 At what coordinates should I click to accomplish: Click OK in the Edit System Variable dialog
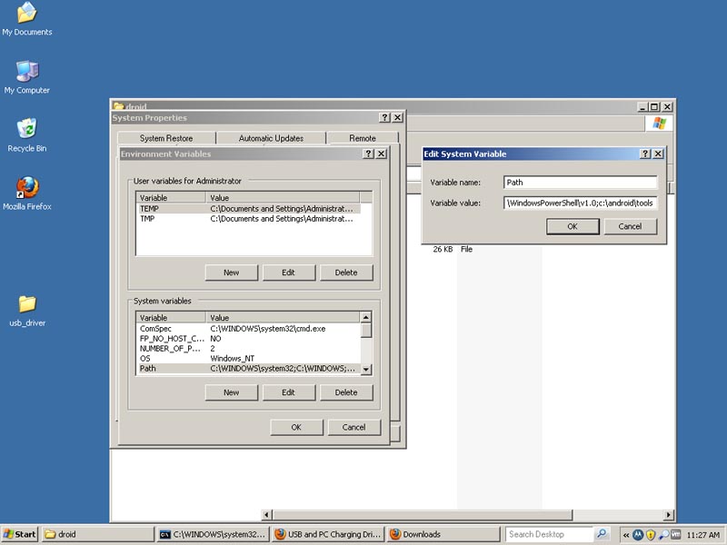(572, 226)
